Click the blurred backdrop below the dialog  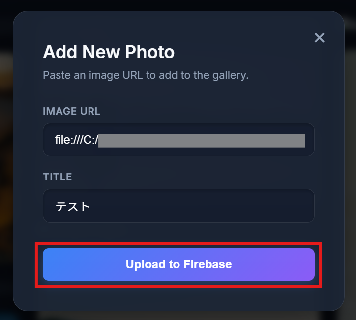click(178, 316)
